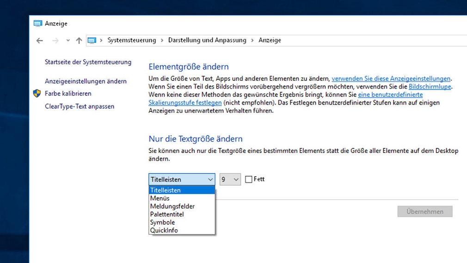
Task: Select Menüs from the dropdown list
Action: click(160, 198)
